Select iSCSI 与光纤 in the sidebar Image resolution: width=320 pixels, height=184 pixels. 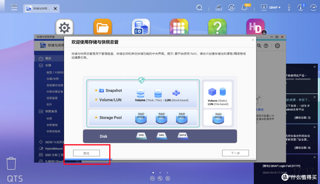tap(52, 142)
